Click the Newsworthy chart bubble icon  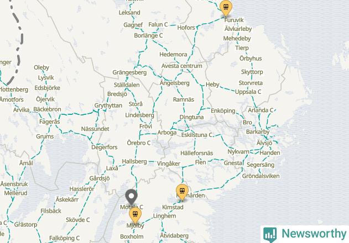(x=270, y=235)
